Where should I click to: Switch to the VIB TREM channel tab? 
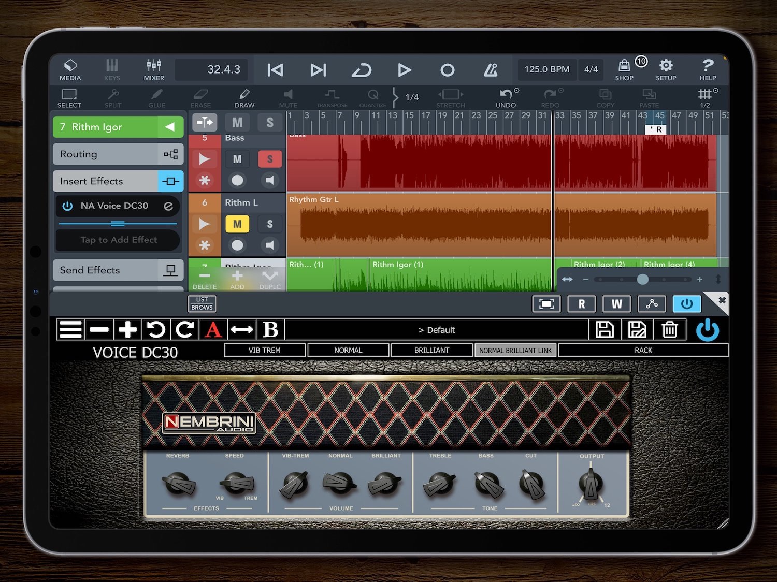264,351
